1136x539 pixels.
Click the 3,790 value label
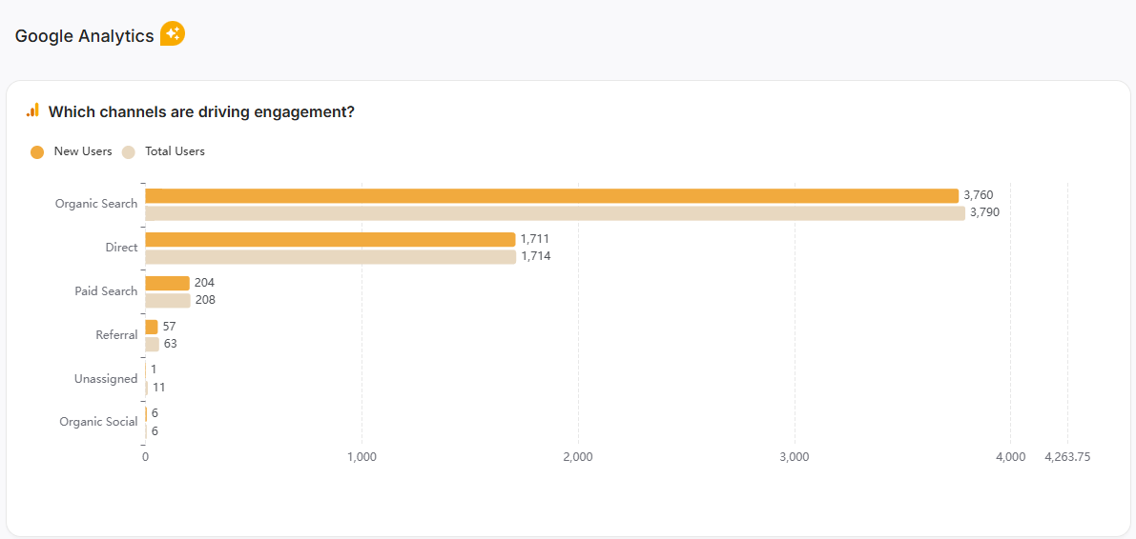pyautogui.click(x=984, y=212)
